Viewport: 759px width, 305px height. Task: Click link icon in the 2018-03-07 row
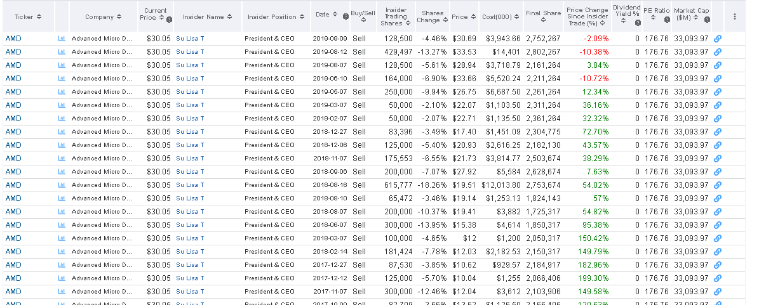click(718, 238)
